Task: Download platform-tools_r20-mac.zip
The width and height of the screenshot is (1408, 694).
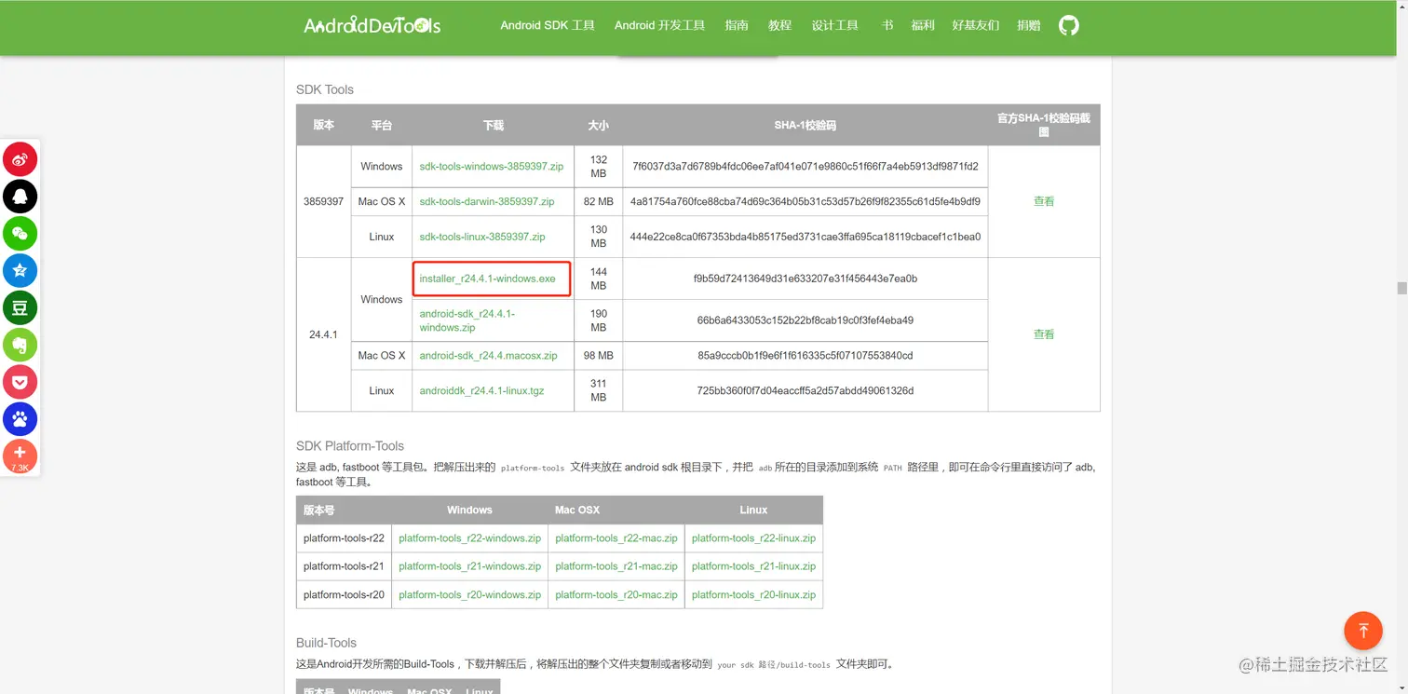Action: click(x=616, y=595)
